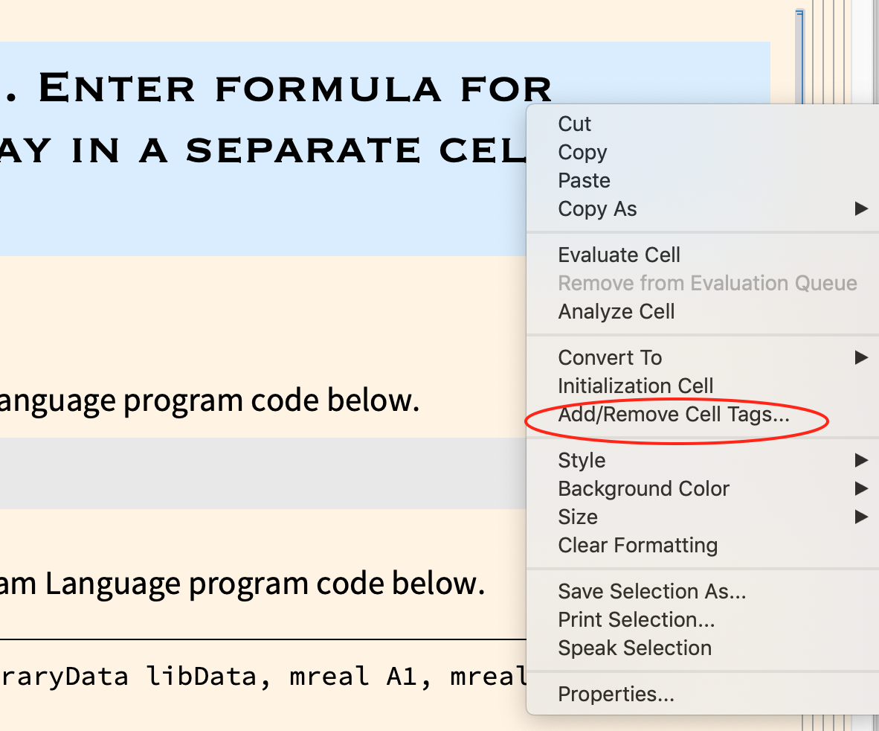Select Analyze Cell option
The image size is (879, 731).
point(616,311)
